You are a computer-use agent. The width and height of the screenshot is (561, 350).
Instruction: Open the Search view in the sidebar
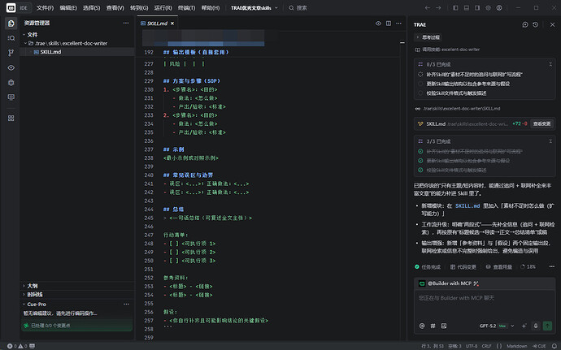(x=11, y=37)
